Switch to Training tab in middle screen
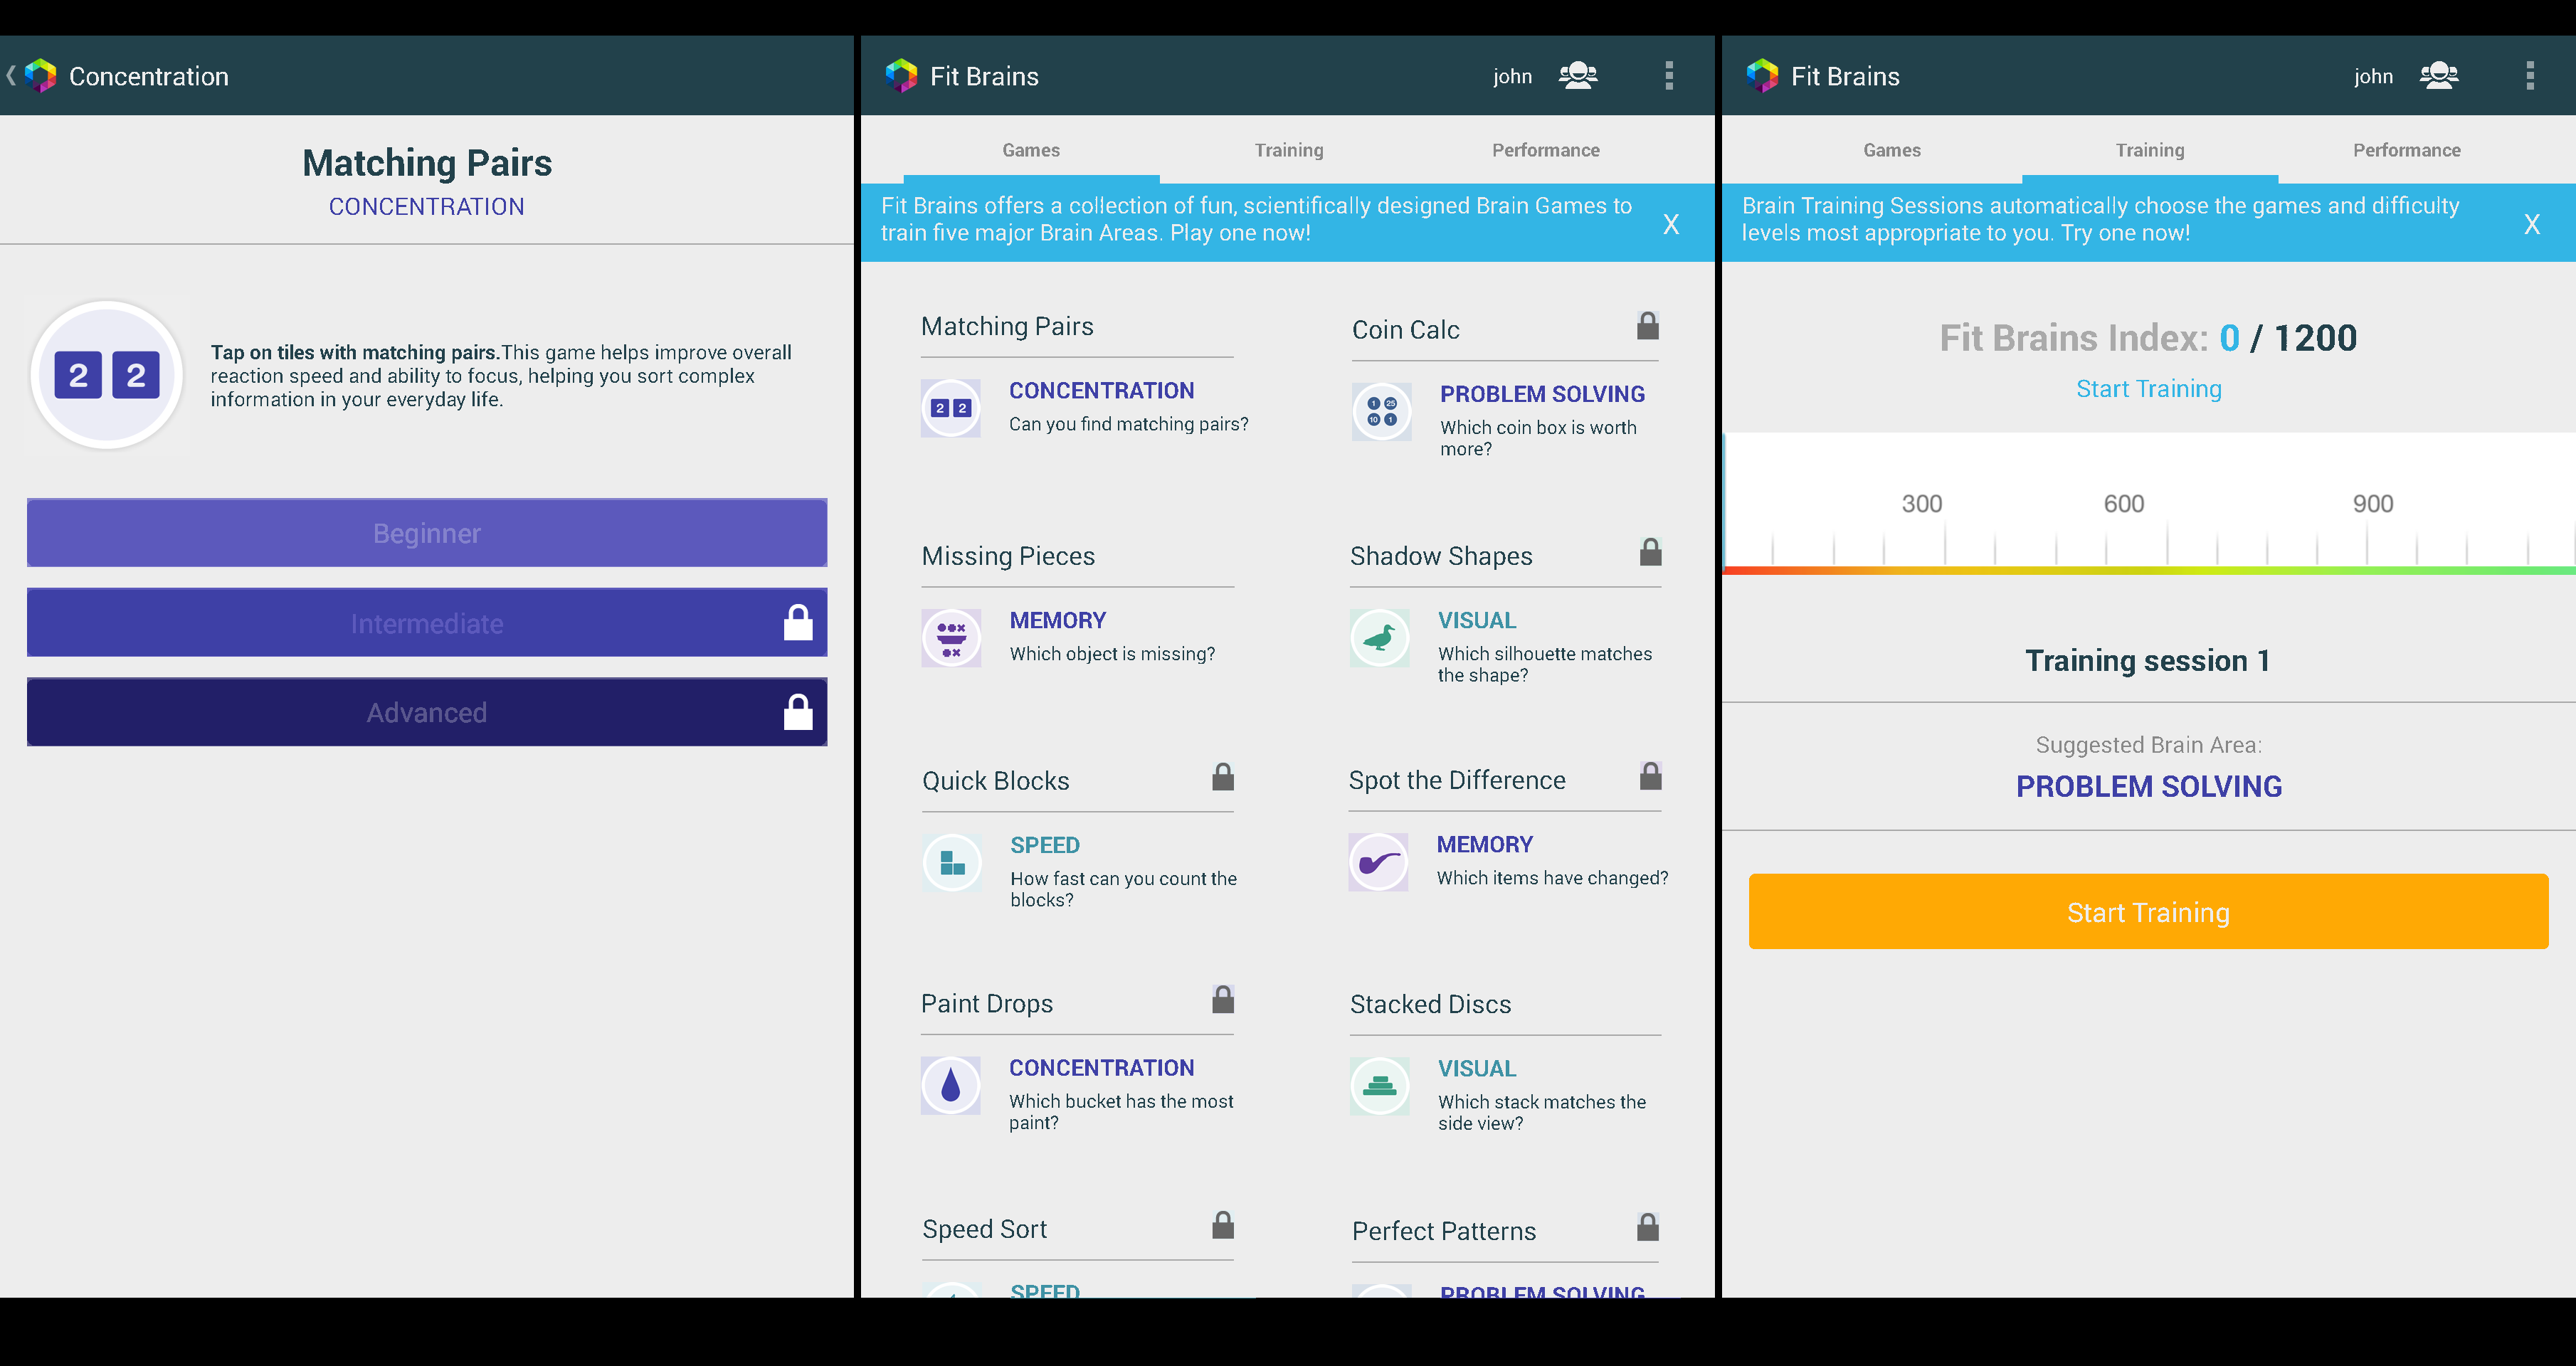Image resolution: width=2576 pixels, height=1366 pixels. click(1289, 150)
